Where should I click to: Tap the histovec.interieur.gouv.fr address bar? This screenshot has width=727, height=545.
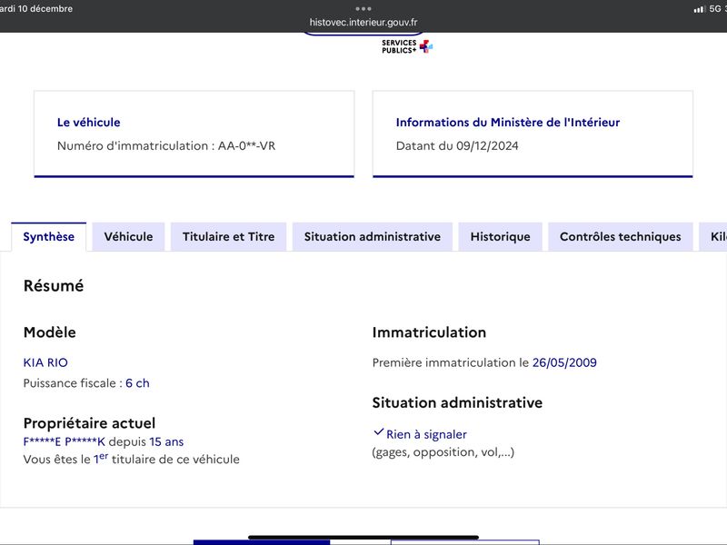[363, 22]
